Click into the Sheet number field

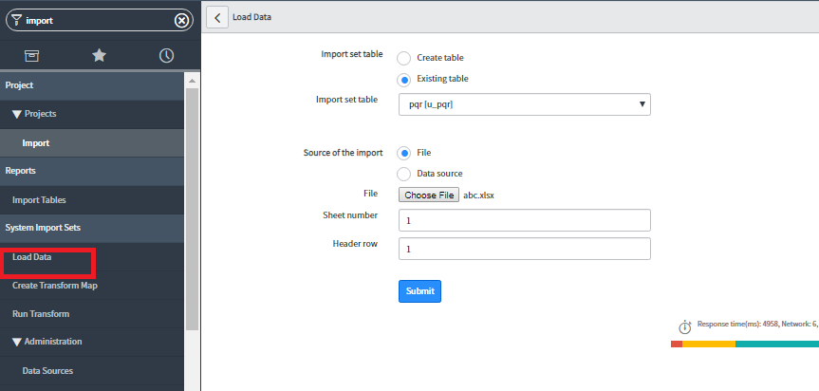coord(524,220)
